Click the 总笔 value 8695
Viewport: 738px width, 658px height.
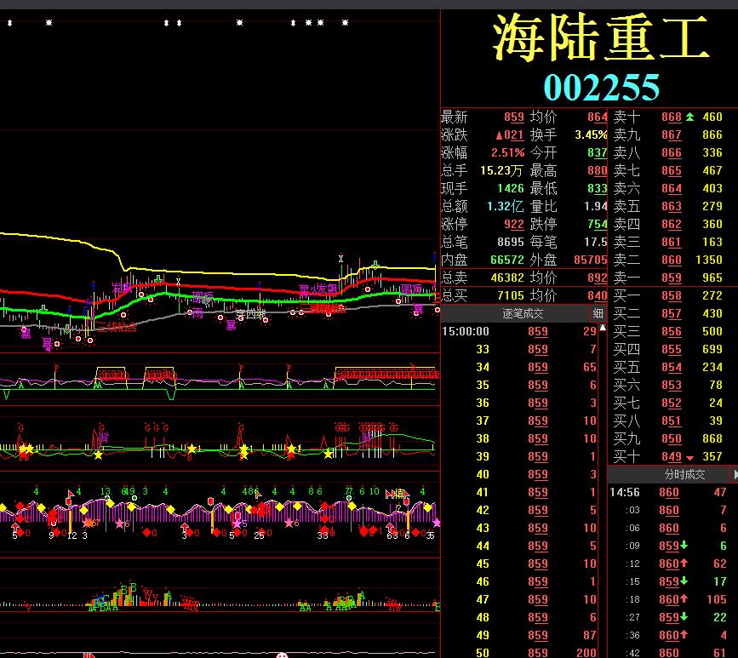[x=511, y=242]
